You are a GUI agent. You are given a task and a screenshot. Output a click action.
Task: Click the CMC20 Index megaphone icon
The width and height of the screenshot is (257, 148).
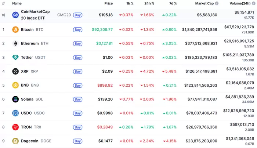click(x=3, y=15)
